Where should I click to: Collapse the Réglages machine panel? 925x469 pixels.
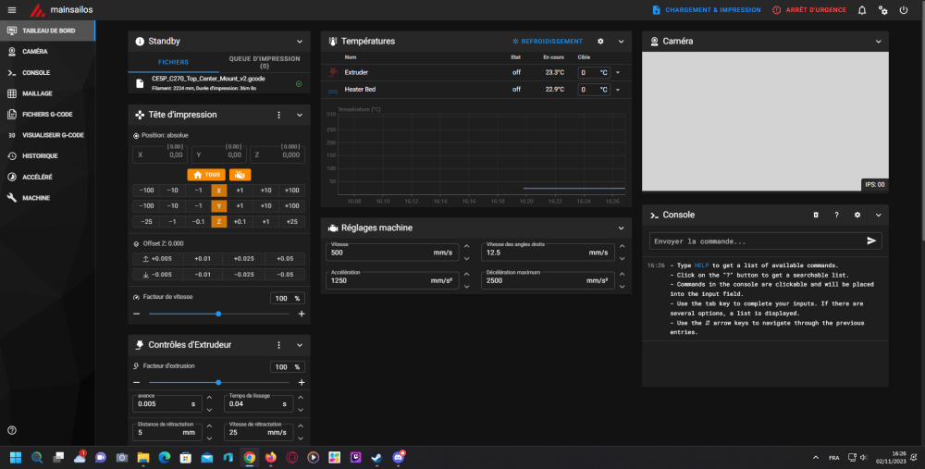622,228
